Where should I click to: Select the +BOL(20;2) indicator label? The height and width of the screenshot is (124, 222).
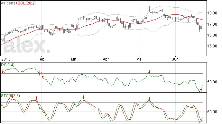pyautogui.click(x=26, y=3)
